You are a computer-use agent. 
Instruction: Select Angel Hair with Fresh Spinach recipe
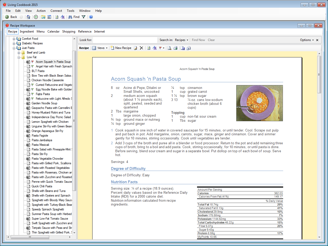[x=54, y=66]
